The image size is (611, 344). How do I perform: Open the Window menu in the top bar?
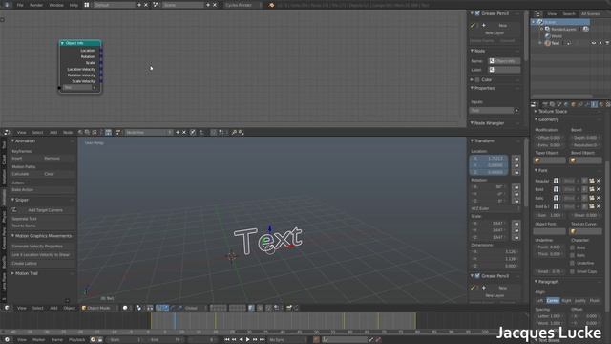point(56,5)
